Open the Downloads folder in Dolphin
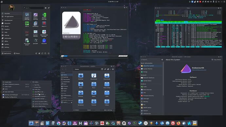The width and height of the screenshot is (226, 127). (107, 77)
